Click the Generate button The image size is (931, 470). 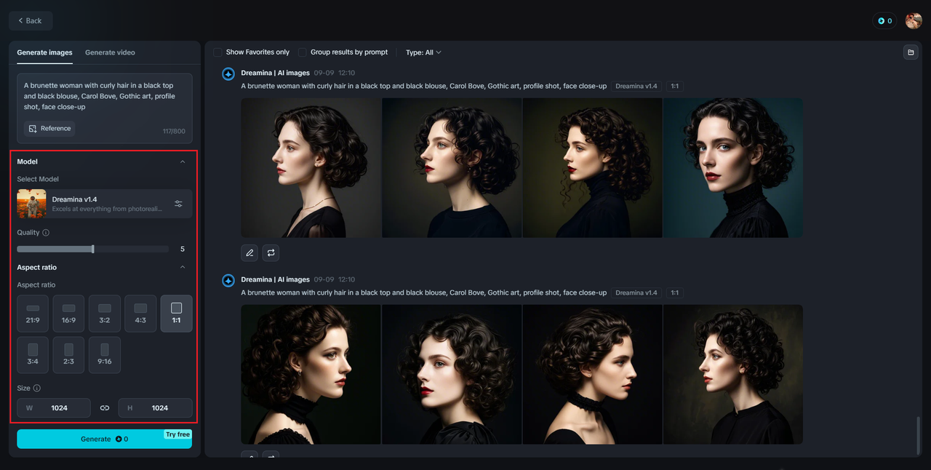point(105,439)
